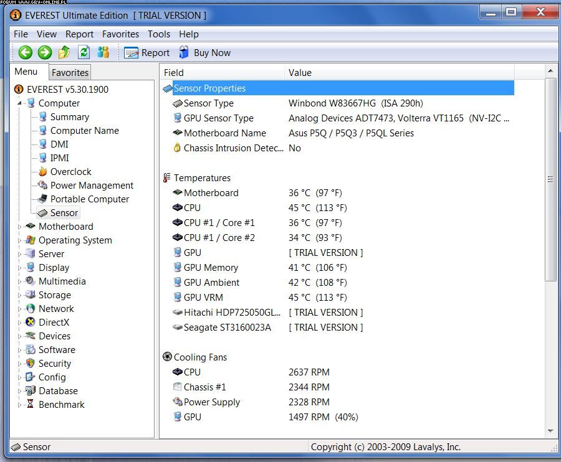Viewport: 561px width, 462px height.
Task: Select the Computer Name tree icon
Action: (43, 130)
